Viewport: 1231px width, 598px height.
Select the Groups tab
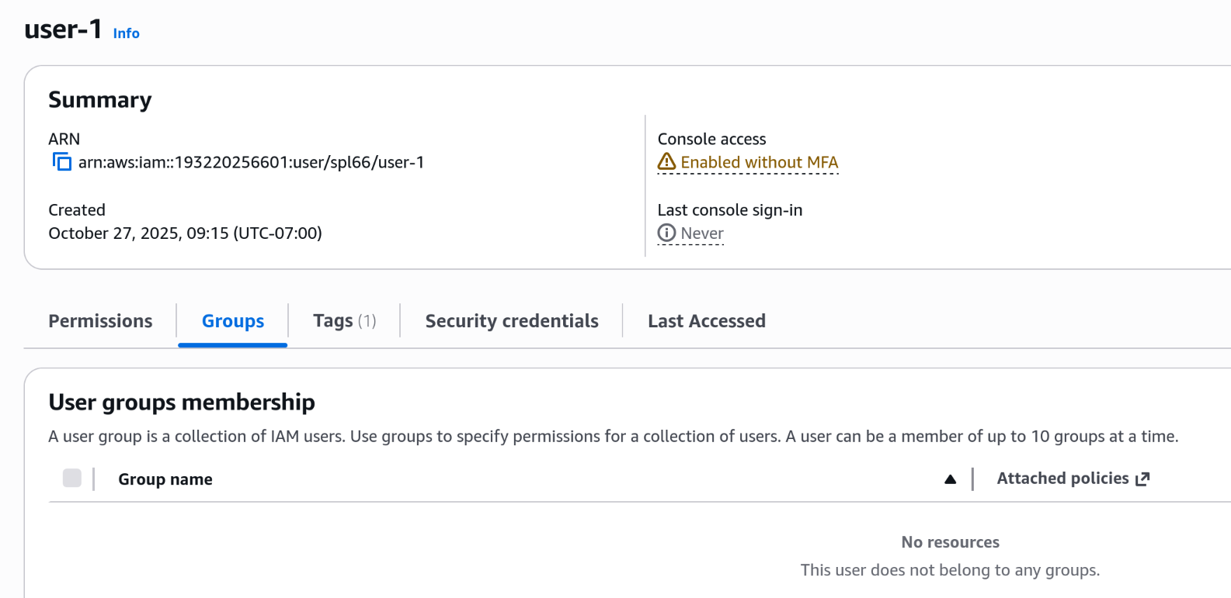(233, 321)
